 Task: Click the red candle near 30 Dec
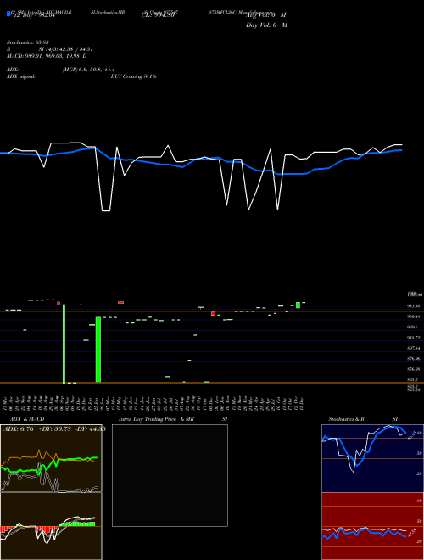pos(213,314)
